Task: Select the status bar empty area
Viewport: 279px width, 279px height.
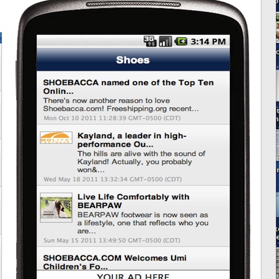Action: 90,41
